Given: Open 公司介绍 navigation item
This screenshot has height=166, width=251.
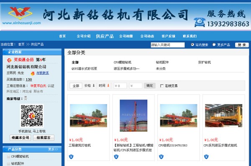Looking at the screenshot, I should (84, 36).
